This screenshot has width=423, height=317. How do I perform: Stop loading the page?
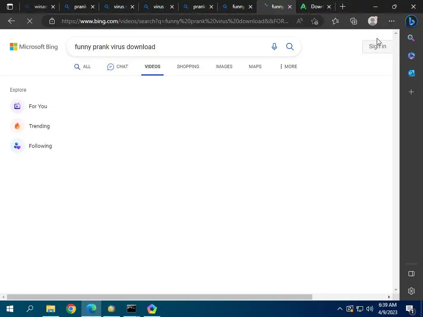(x=30, y=21)
